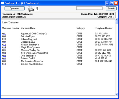
Task: Click telephone number 00 39 1 2345 6789
Action: (103, 42)
